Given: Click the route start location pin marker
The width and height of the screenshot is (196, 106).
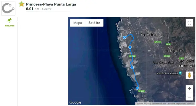Looking at the screenshot, I should coord(124,37).
